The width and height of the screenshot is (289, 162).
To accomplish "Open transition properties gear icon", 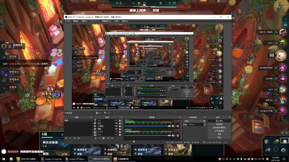I will (204, 121).
